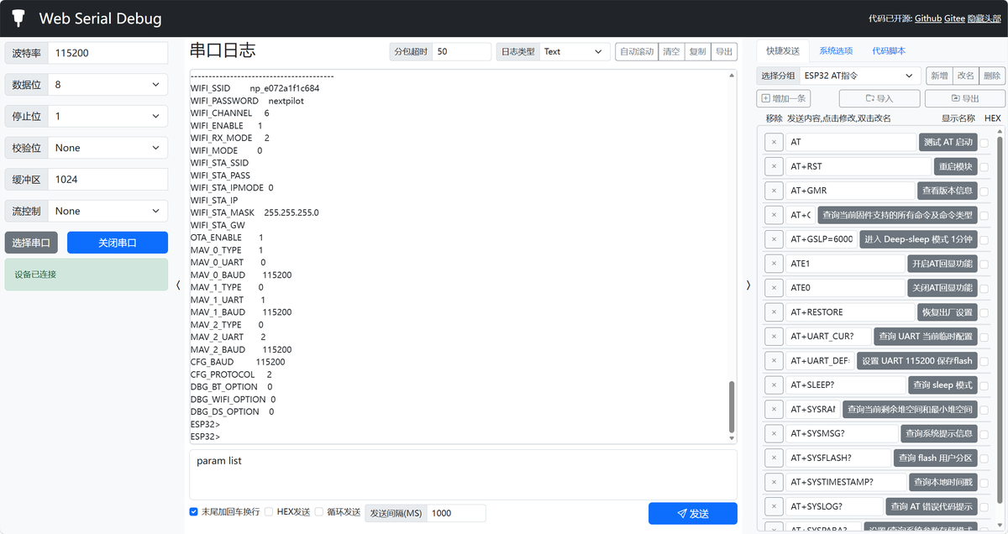Remove the AT+SYSRAM command row
The image size is (1008, 534).
click(774, 409)
